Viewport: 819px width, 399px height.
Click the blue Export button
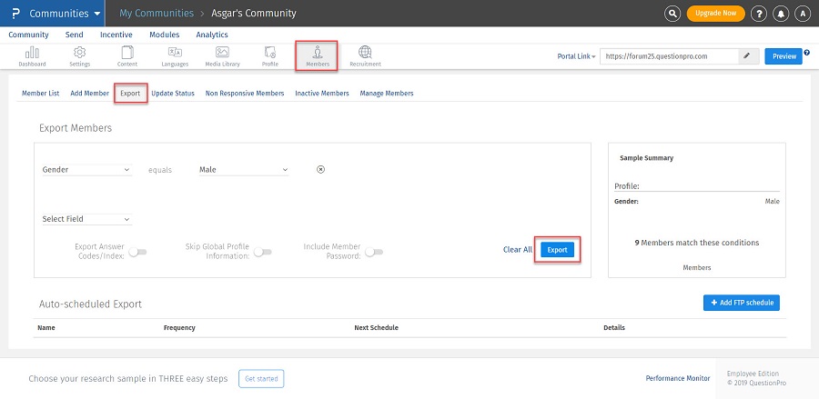coord(557,249)
